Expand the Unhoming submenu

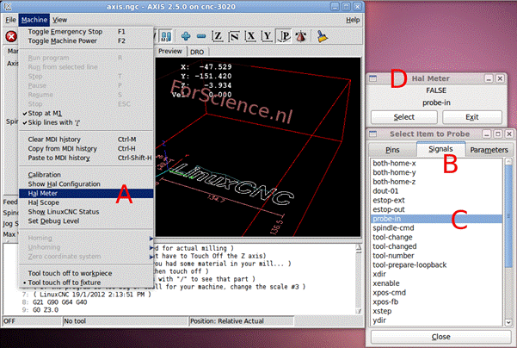pyautogui.click(x=86, y=247)
